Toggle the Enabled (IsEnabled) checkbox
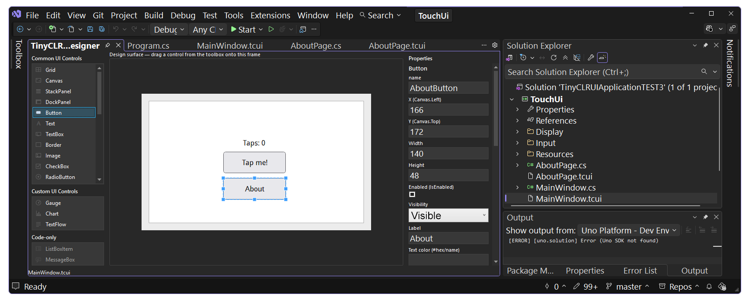The width and height of the screenshot is (752, 303). tap(412, 195)
